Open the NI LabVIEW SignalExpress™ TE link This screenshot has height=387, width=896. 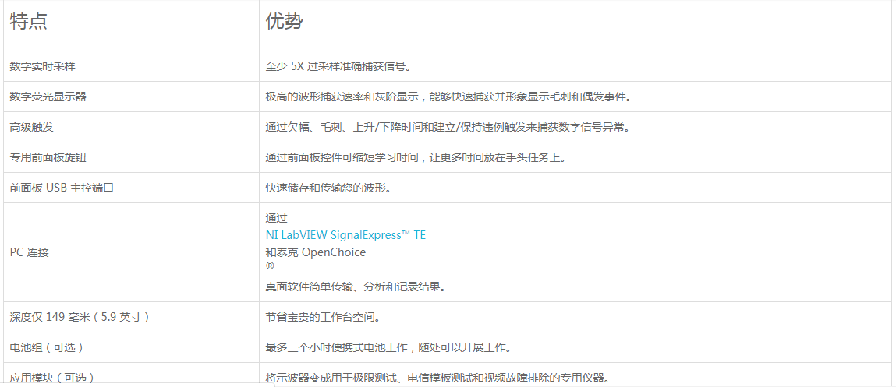coord(345,235)
